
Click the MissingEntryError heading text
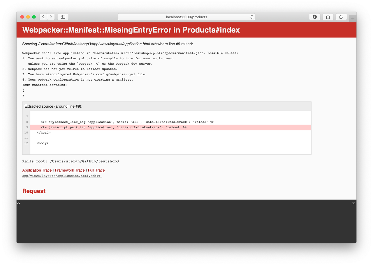131,30
